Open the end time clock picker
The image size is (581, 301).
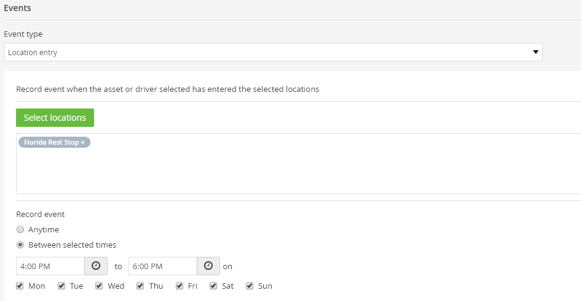click(x=208, y=266)
